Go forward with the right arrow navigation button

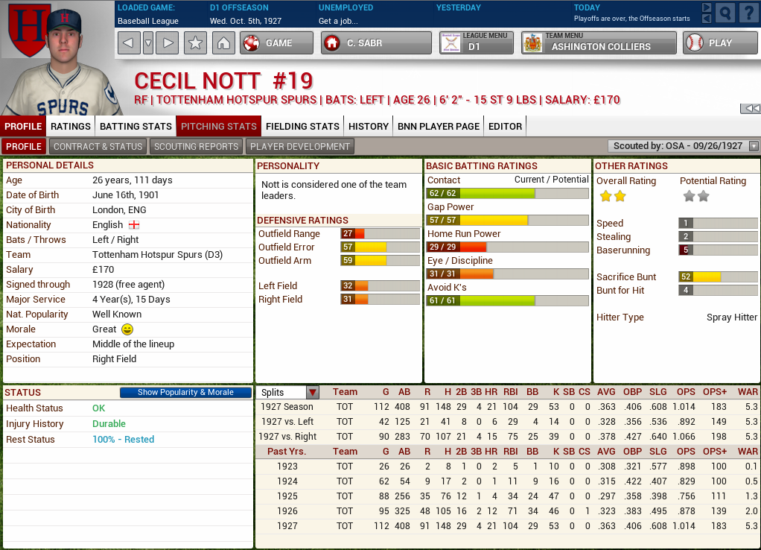pos(168,42)
